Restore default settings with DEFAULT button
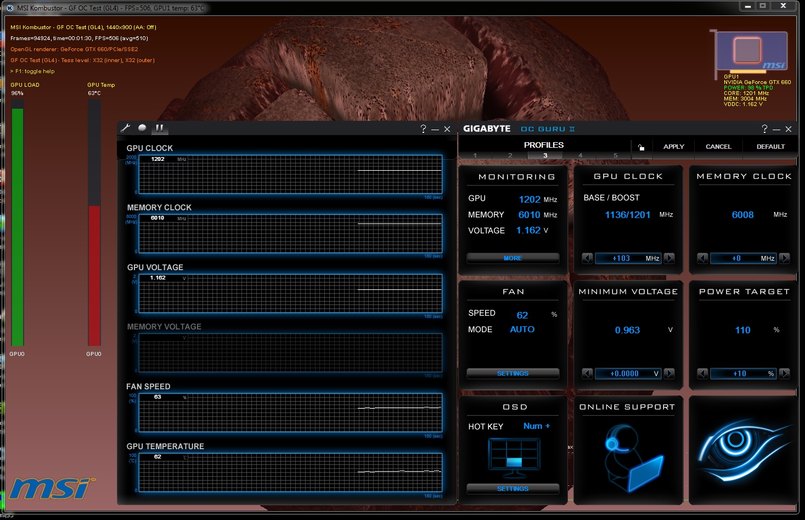This screenshot has height=520, width=805. tap(770, 147)
